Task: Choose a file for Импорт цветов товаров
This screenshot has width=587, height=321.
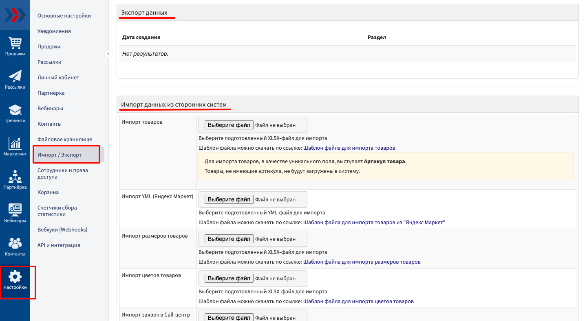Action: (x=229, y=278)
